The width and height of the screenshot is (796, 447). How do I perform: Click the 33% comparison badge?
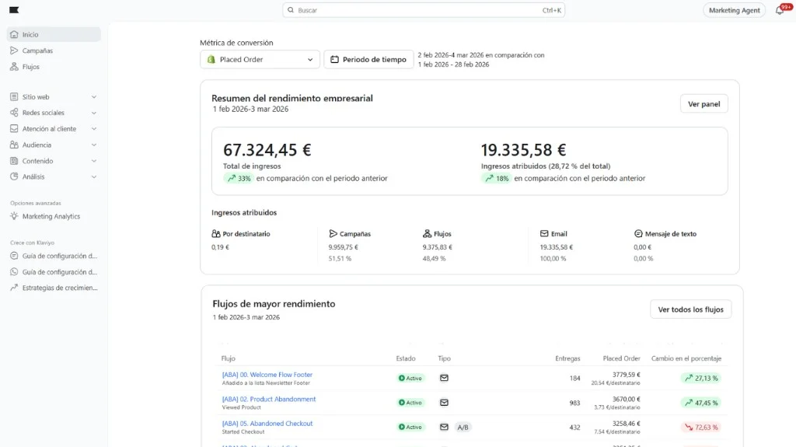point(239,178)
